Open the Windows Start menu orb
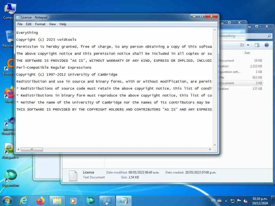This screenshot has width=275, height=206. [7, 201]
